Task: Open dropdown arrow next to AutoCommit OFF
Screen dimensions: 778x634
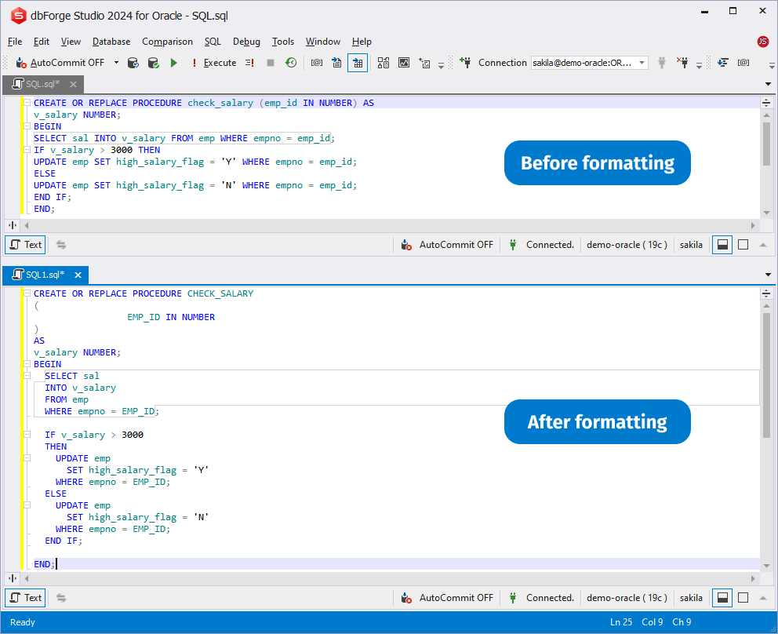Action: [x=116, y=63]
